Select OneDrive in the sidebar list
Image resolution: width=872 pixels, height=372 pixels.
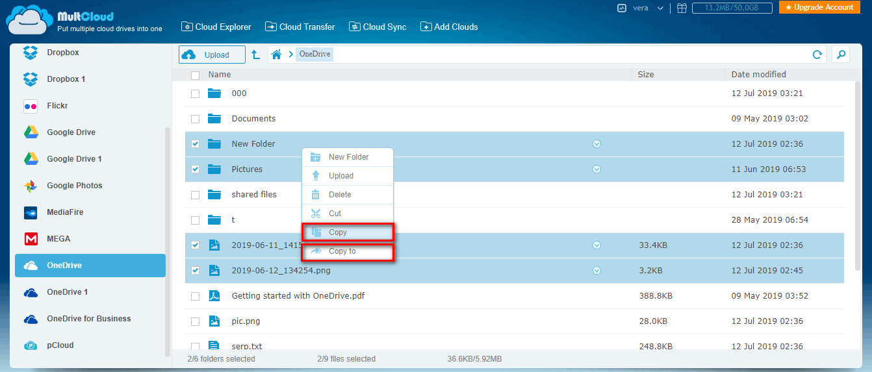pos(90,266)
